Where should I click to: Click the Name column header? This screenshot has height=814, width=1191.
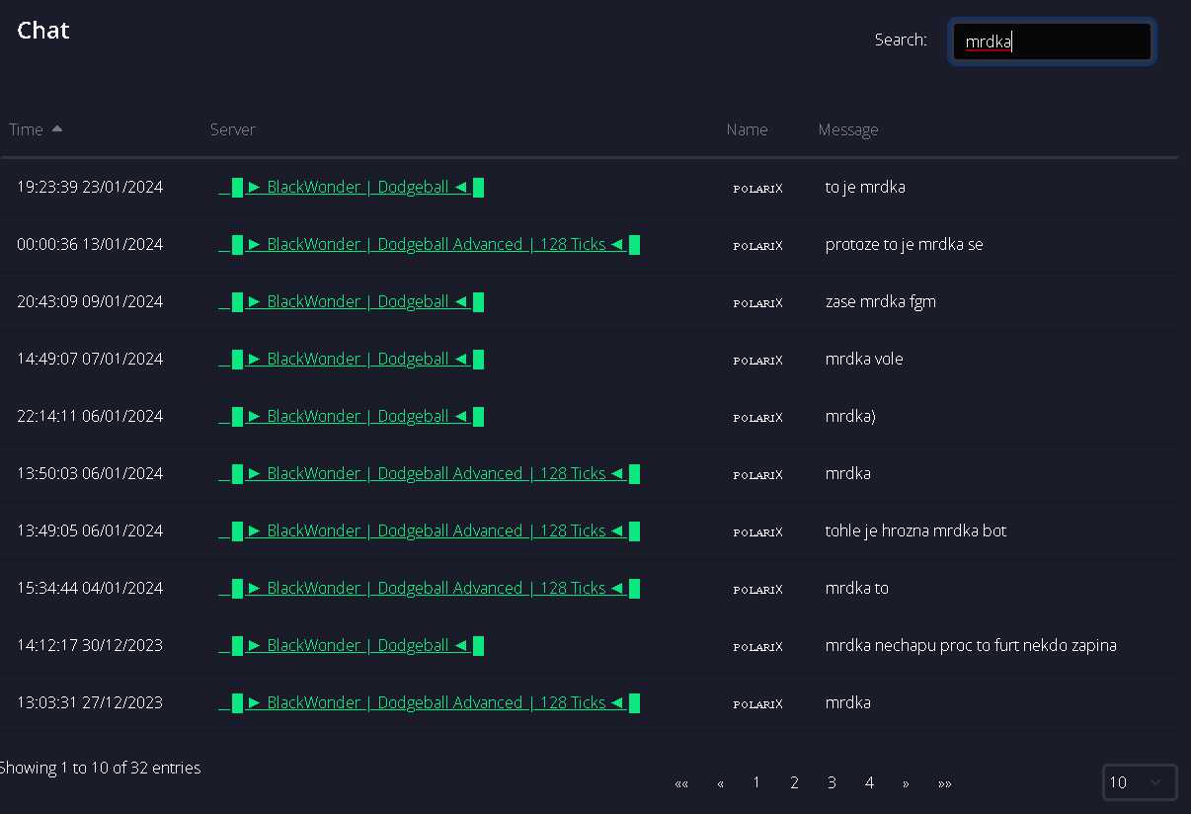click(747, 129)
